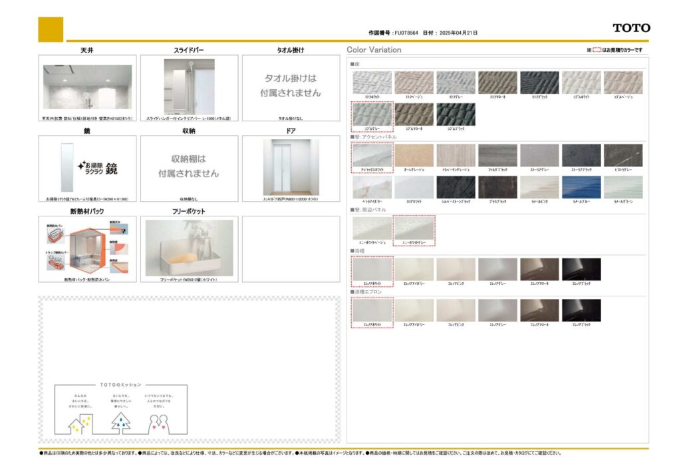This screenshot has width=681, height=472.
Task: Click the Color Variation heading
Action: point(374,50)
